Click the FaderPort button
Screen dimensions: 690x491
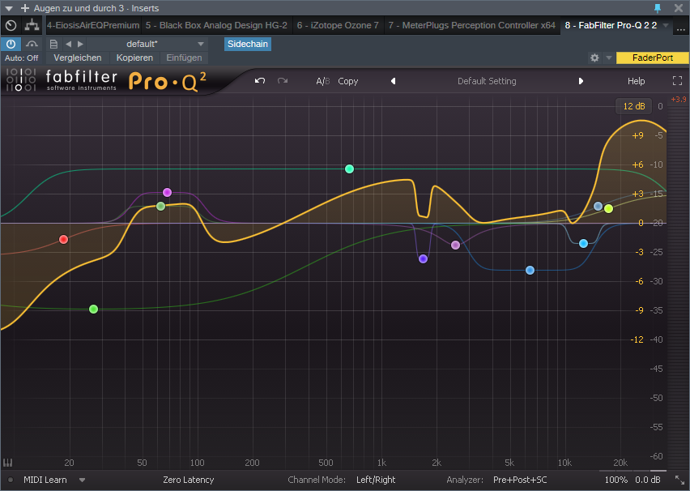click(x=652, y=58)
